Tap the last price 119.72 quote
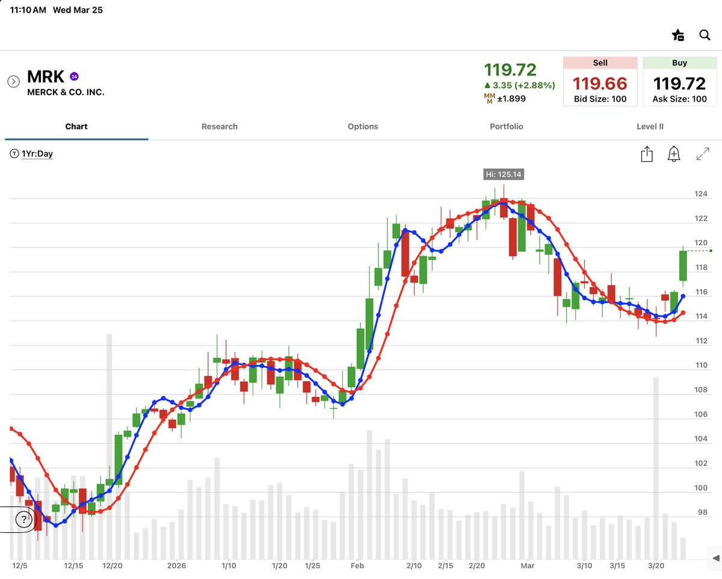Image resolution: width=722 pixels, height=579 pixels. (510, 70)
